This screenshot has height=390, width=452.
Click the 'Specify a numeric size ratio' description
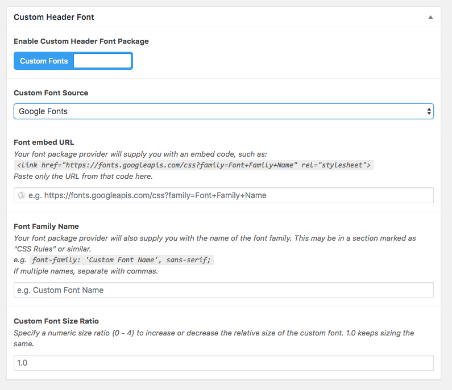point(214,338)
